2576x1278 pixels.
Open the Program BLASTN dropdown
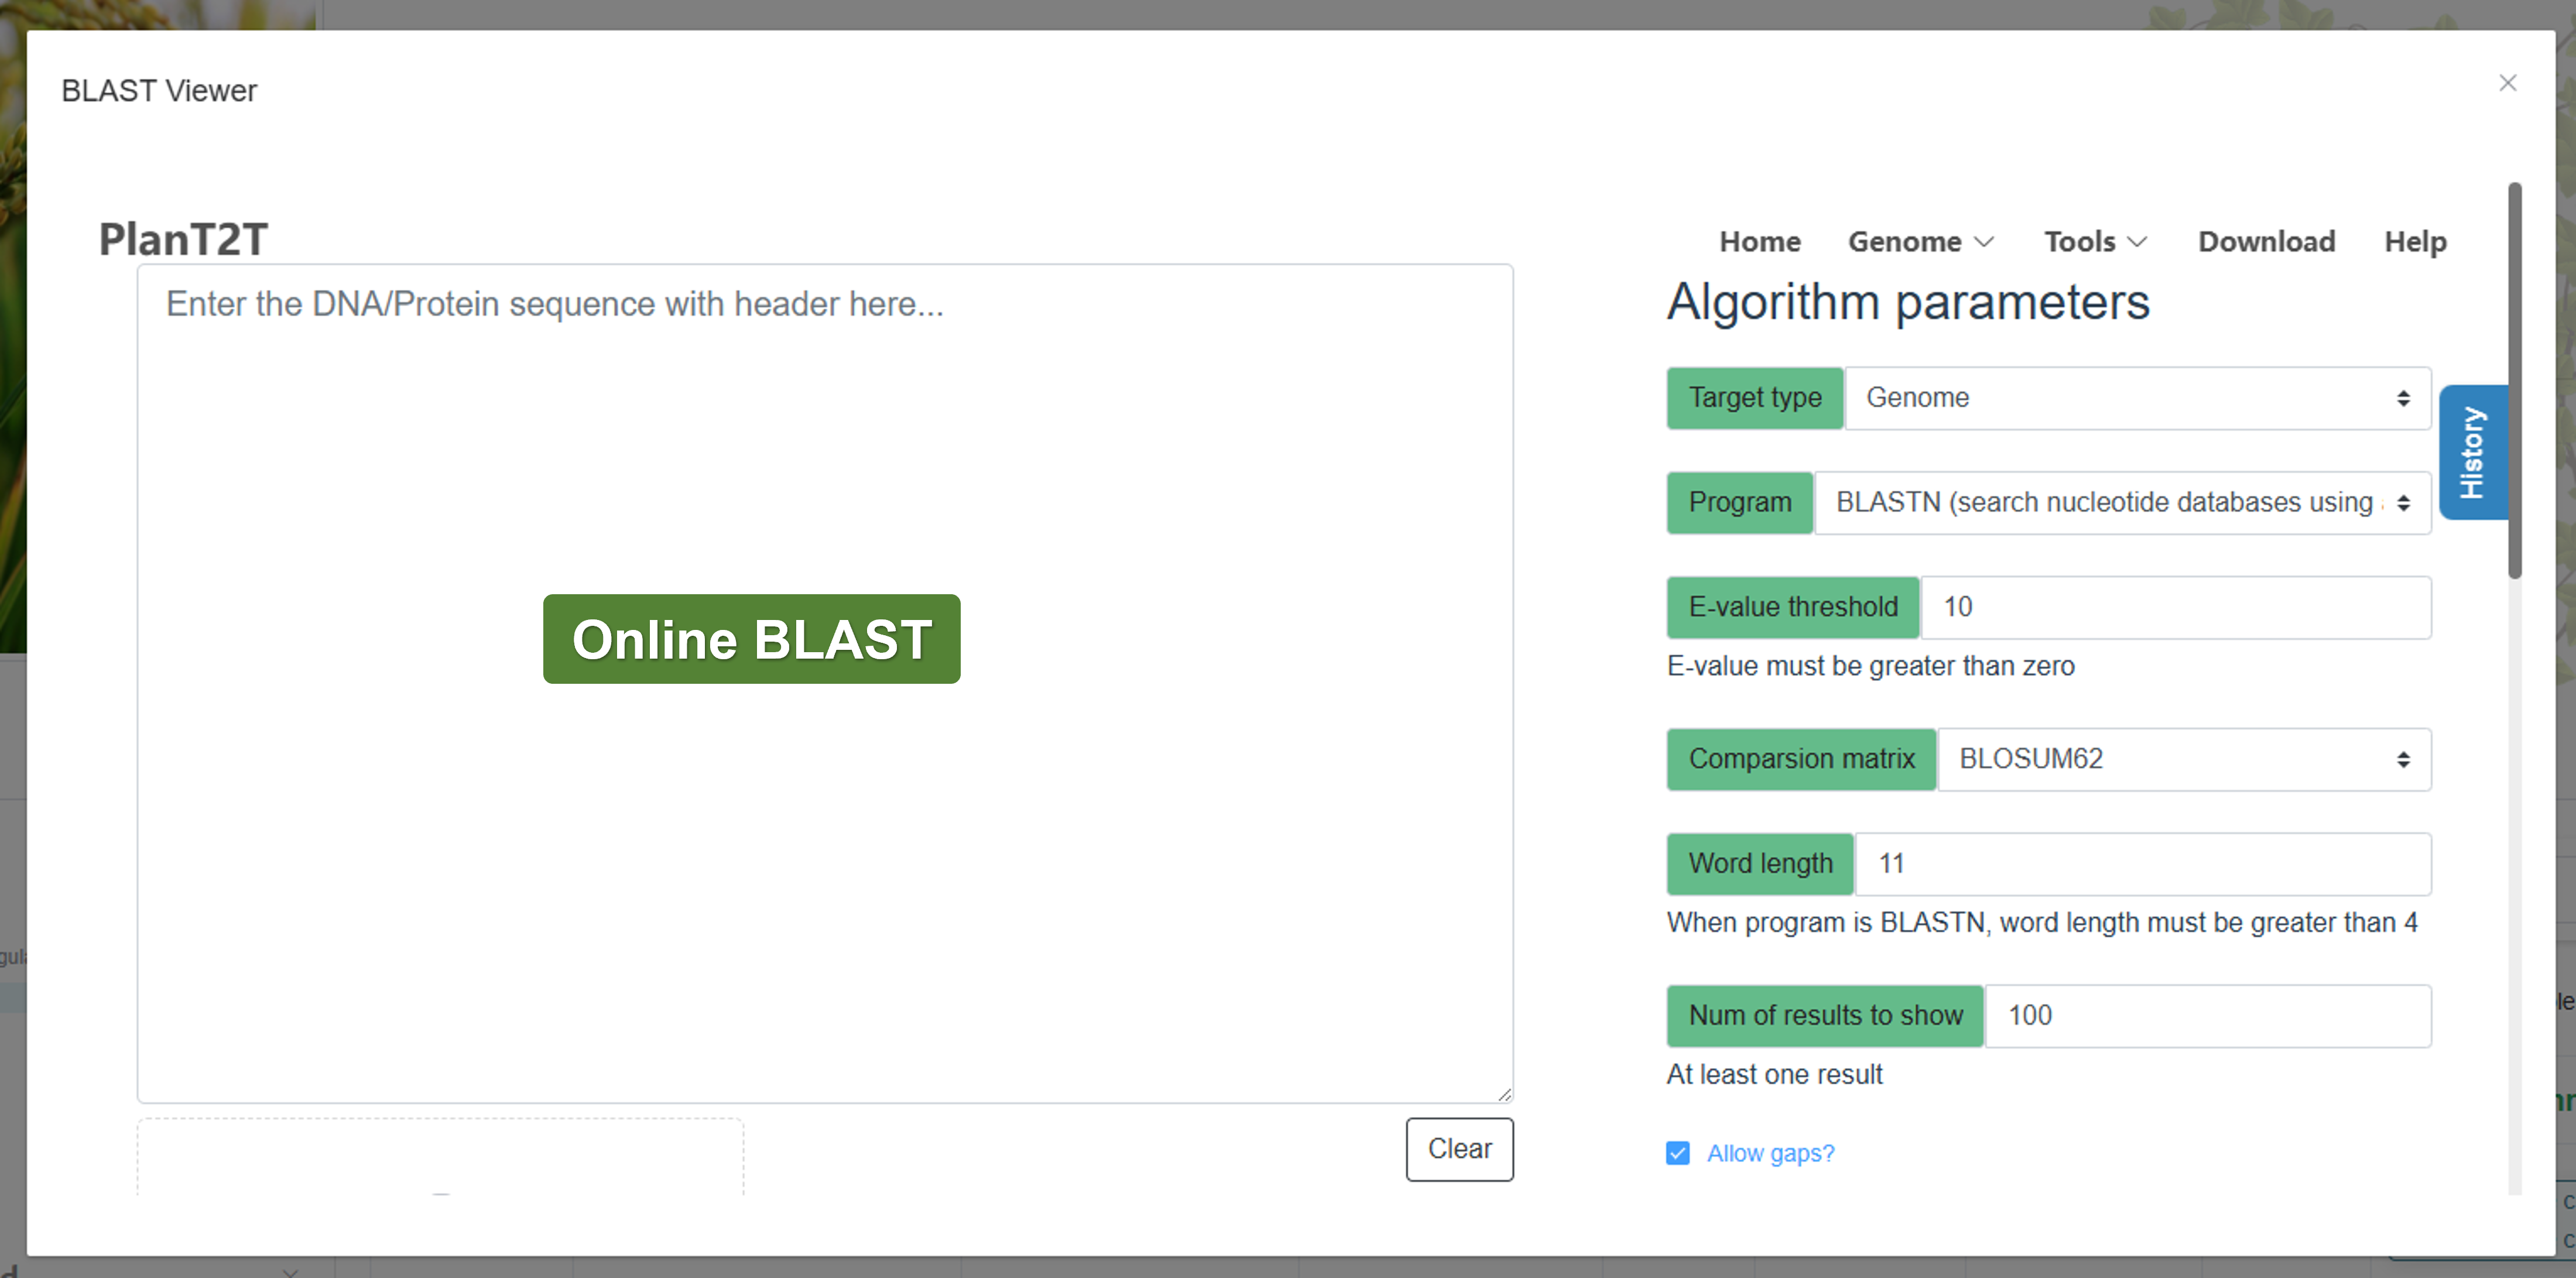[2122, 503]
